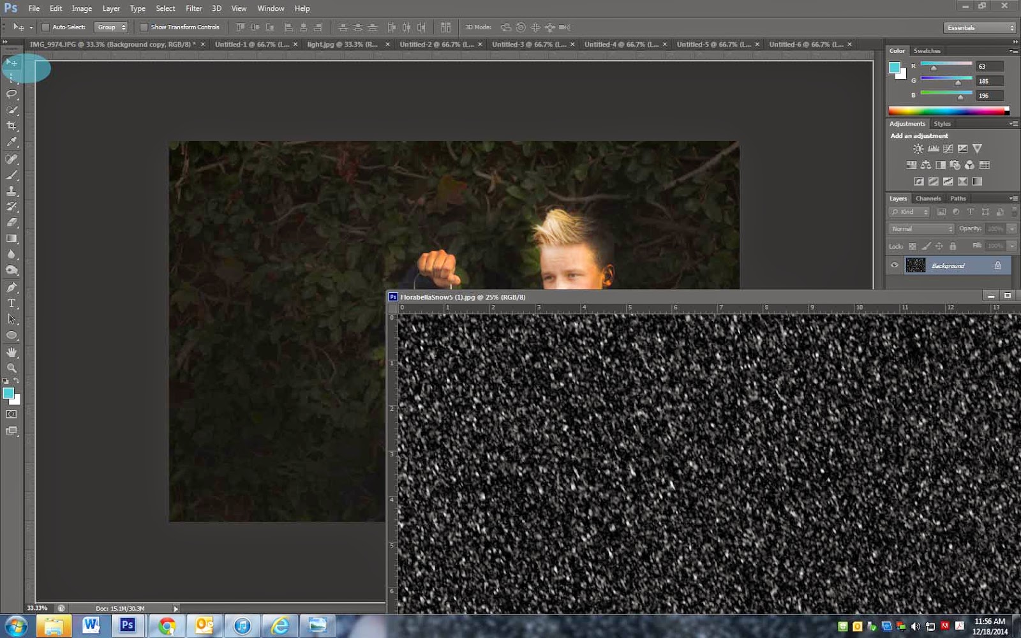Open the Essentials workspace dropdown
1021x638 pixels.
pos(980,27)
